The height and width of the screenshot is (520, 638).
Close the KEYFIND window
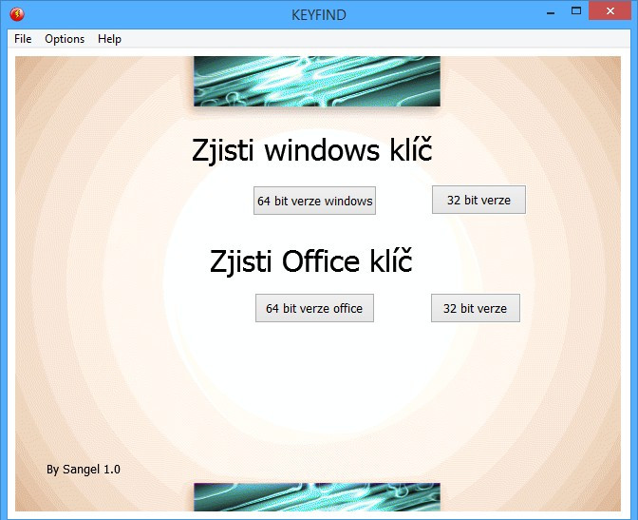[x=610, y=11]
